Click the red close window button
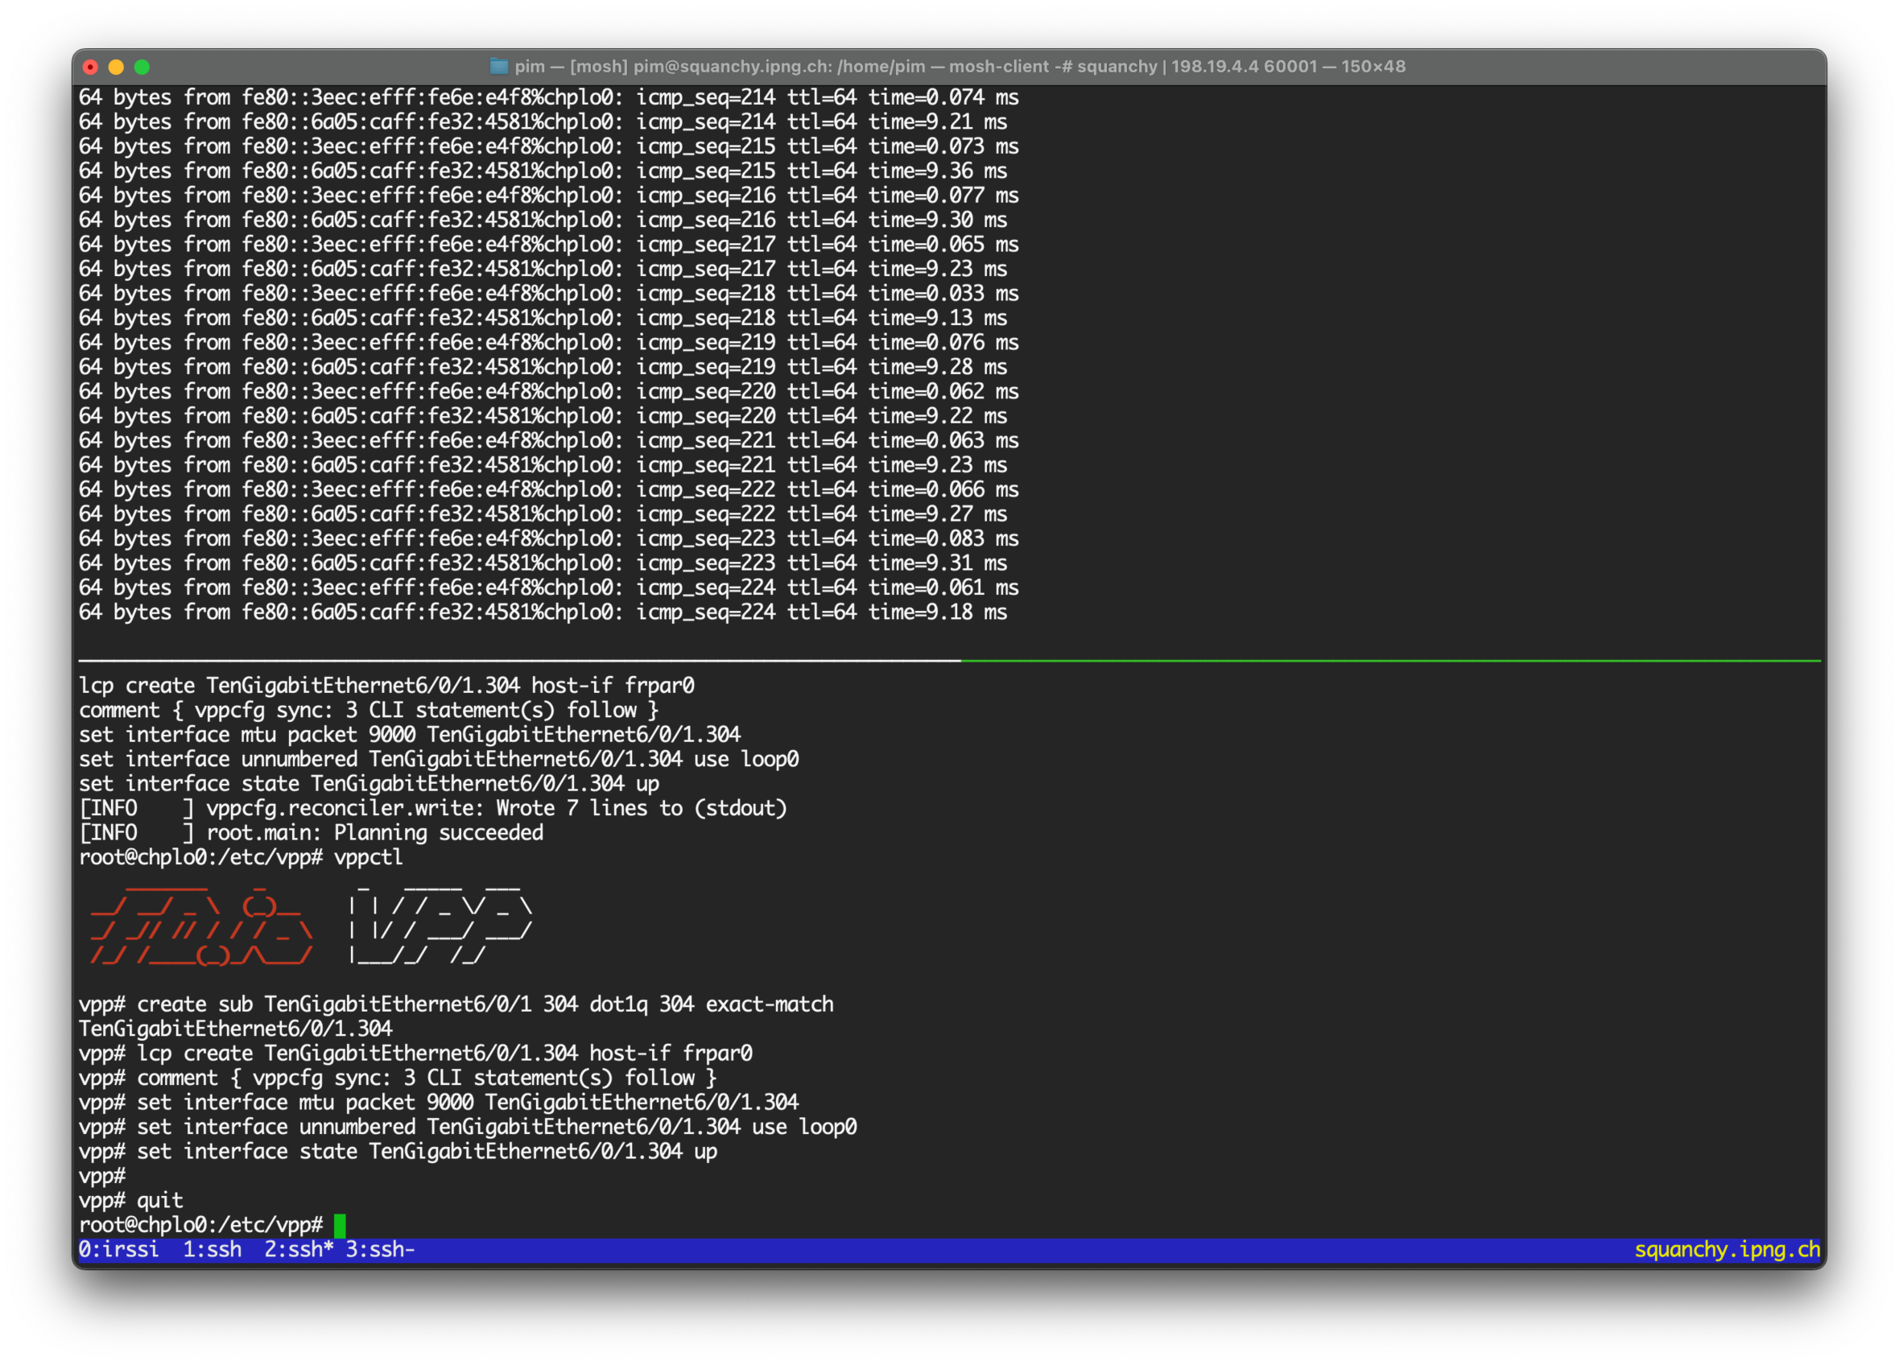 click(91, 67)
